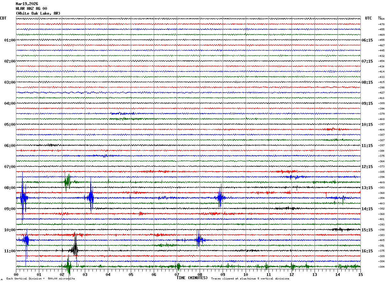This screenshot has width=386, height=283.
Task: Click the 09:15 UTC row label
Action: (x=367, y=103)
